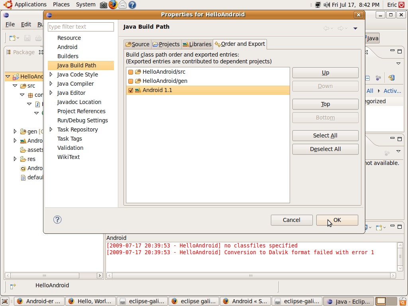Collapse the src folder node
This screenshot has width=408, height=306.
15,86
